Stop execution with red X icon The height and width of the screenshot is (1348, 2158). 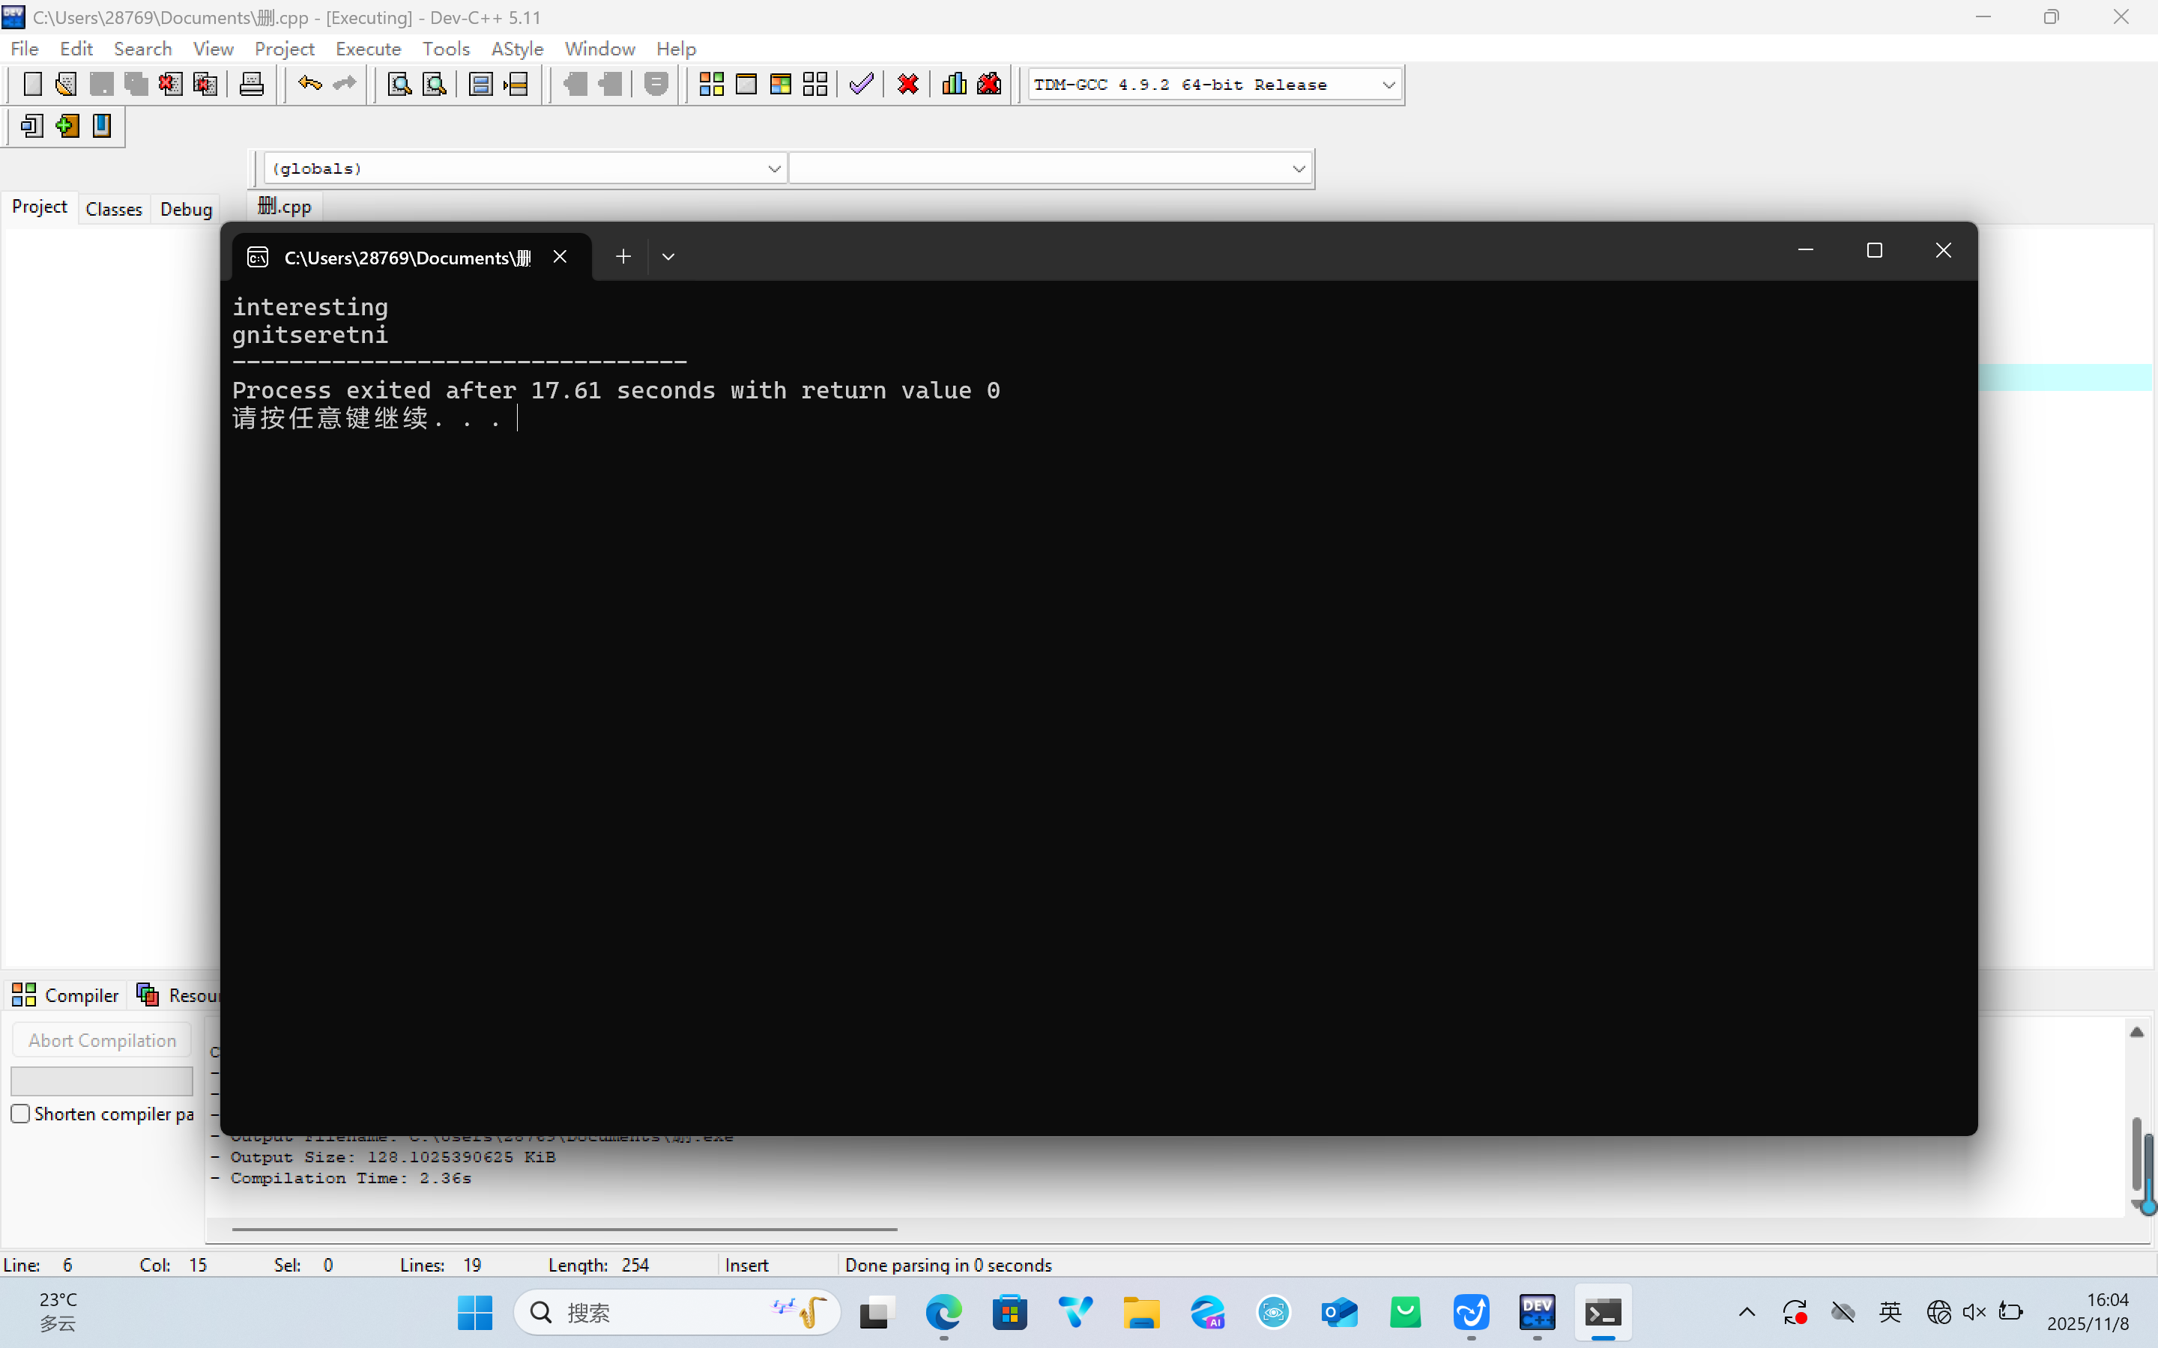tap(908, 85)
